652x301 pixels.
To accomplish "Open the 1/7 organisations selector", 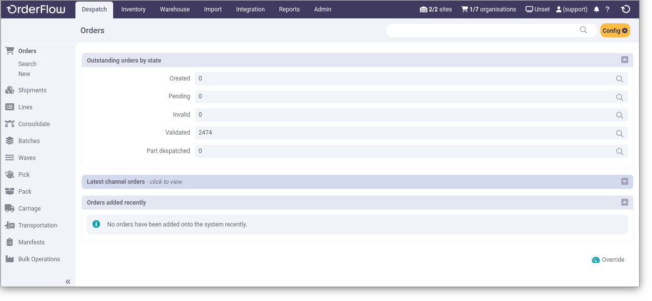I will point(488,9).
